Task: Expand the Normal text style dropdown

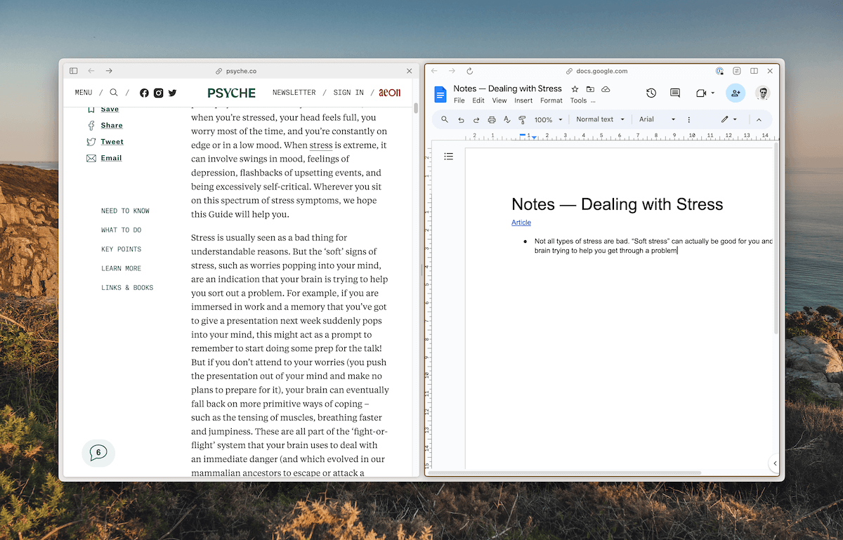Action: [x=600, y=119]
